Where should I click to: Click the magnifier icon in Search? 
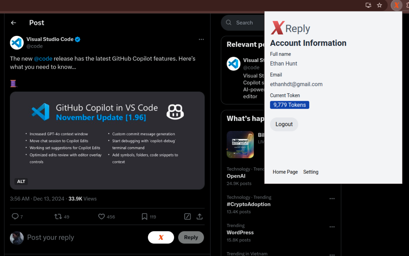click(229, 22)
